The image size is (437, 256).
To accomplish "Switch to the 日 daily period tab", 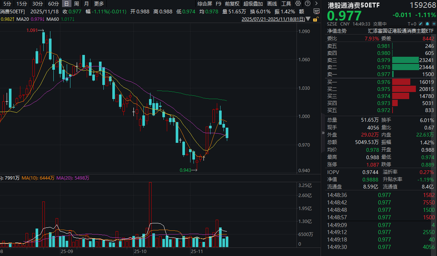I will pyautogui.click(x=66, y=4).
